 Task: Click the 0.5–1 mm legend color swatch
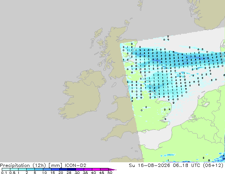click(14, 169)
